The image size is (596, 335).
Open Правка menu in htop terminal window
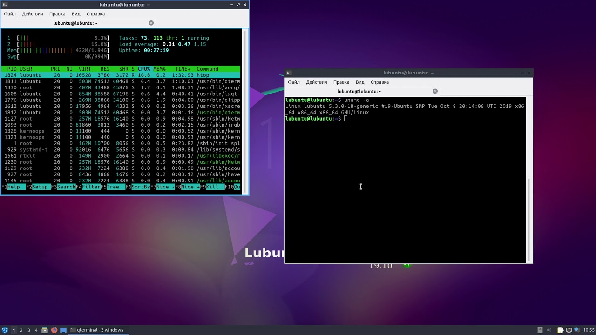(57, 14)
